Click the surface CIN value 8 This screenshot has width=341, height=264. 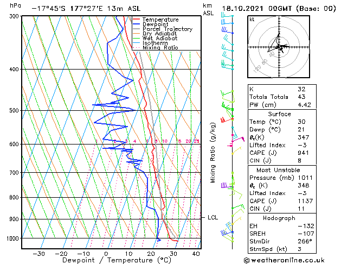click(300, 161)
